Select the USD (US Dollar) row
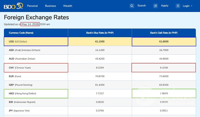The image size is (200, 117). (x=100, y=42)
